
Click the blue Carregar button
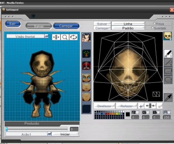(x=66, y=26)
